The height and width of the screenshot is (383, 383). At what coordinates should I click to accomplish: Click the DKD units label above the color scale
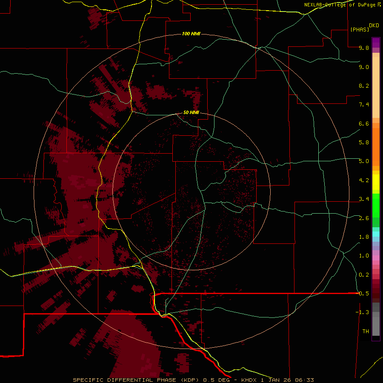374,26
